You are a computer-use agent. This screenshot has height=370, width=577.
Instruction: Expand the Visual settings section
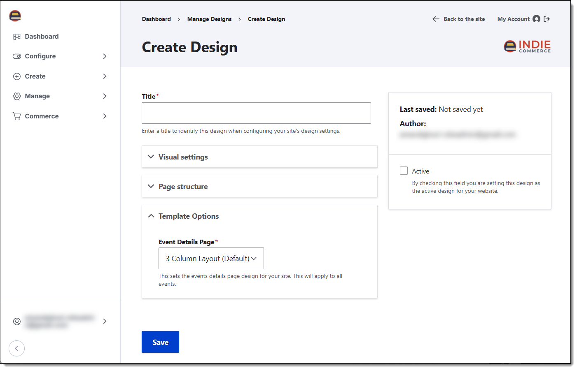tap(259, 157)
